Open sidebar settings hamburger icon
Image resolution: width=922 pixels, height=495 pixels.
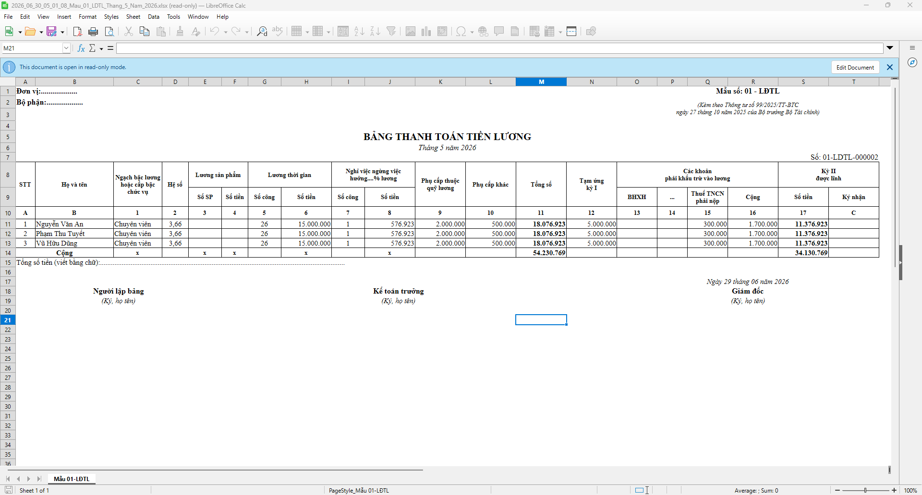point(912,48)
